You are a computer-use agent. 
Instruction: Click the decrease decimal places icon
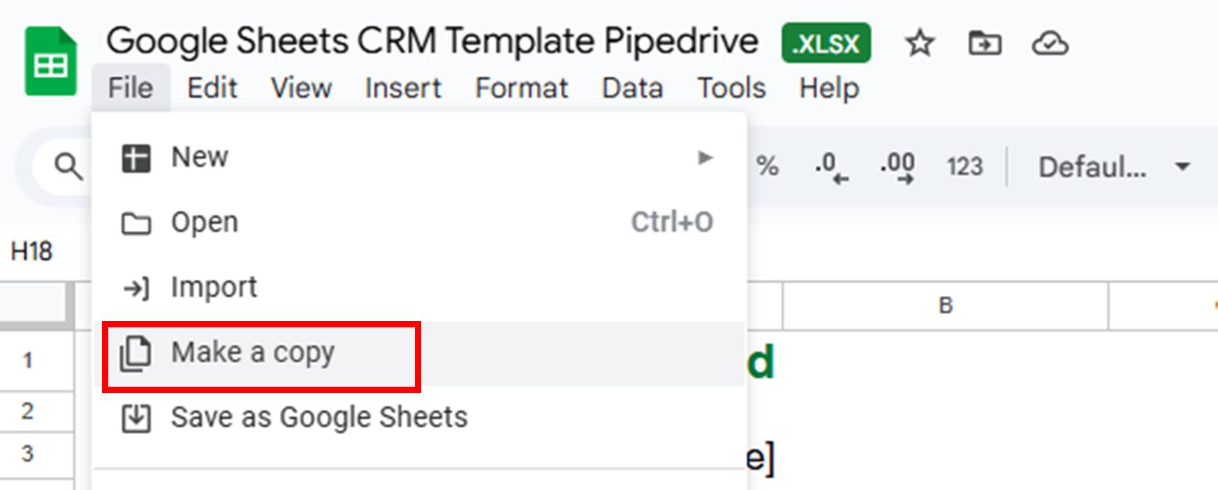coord(830,166)
